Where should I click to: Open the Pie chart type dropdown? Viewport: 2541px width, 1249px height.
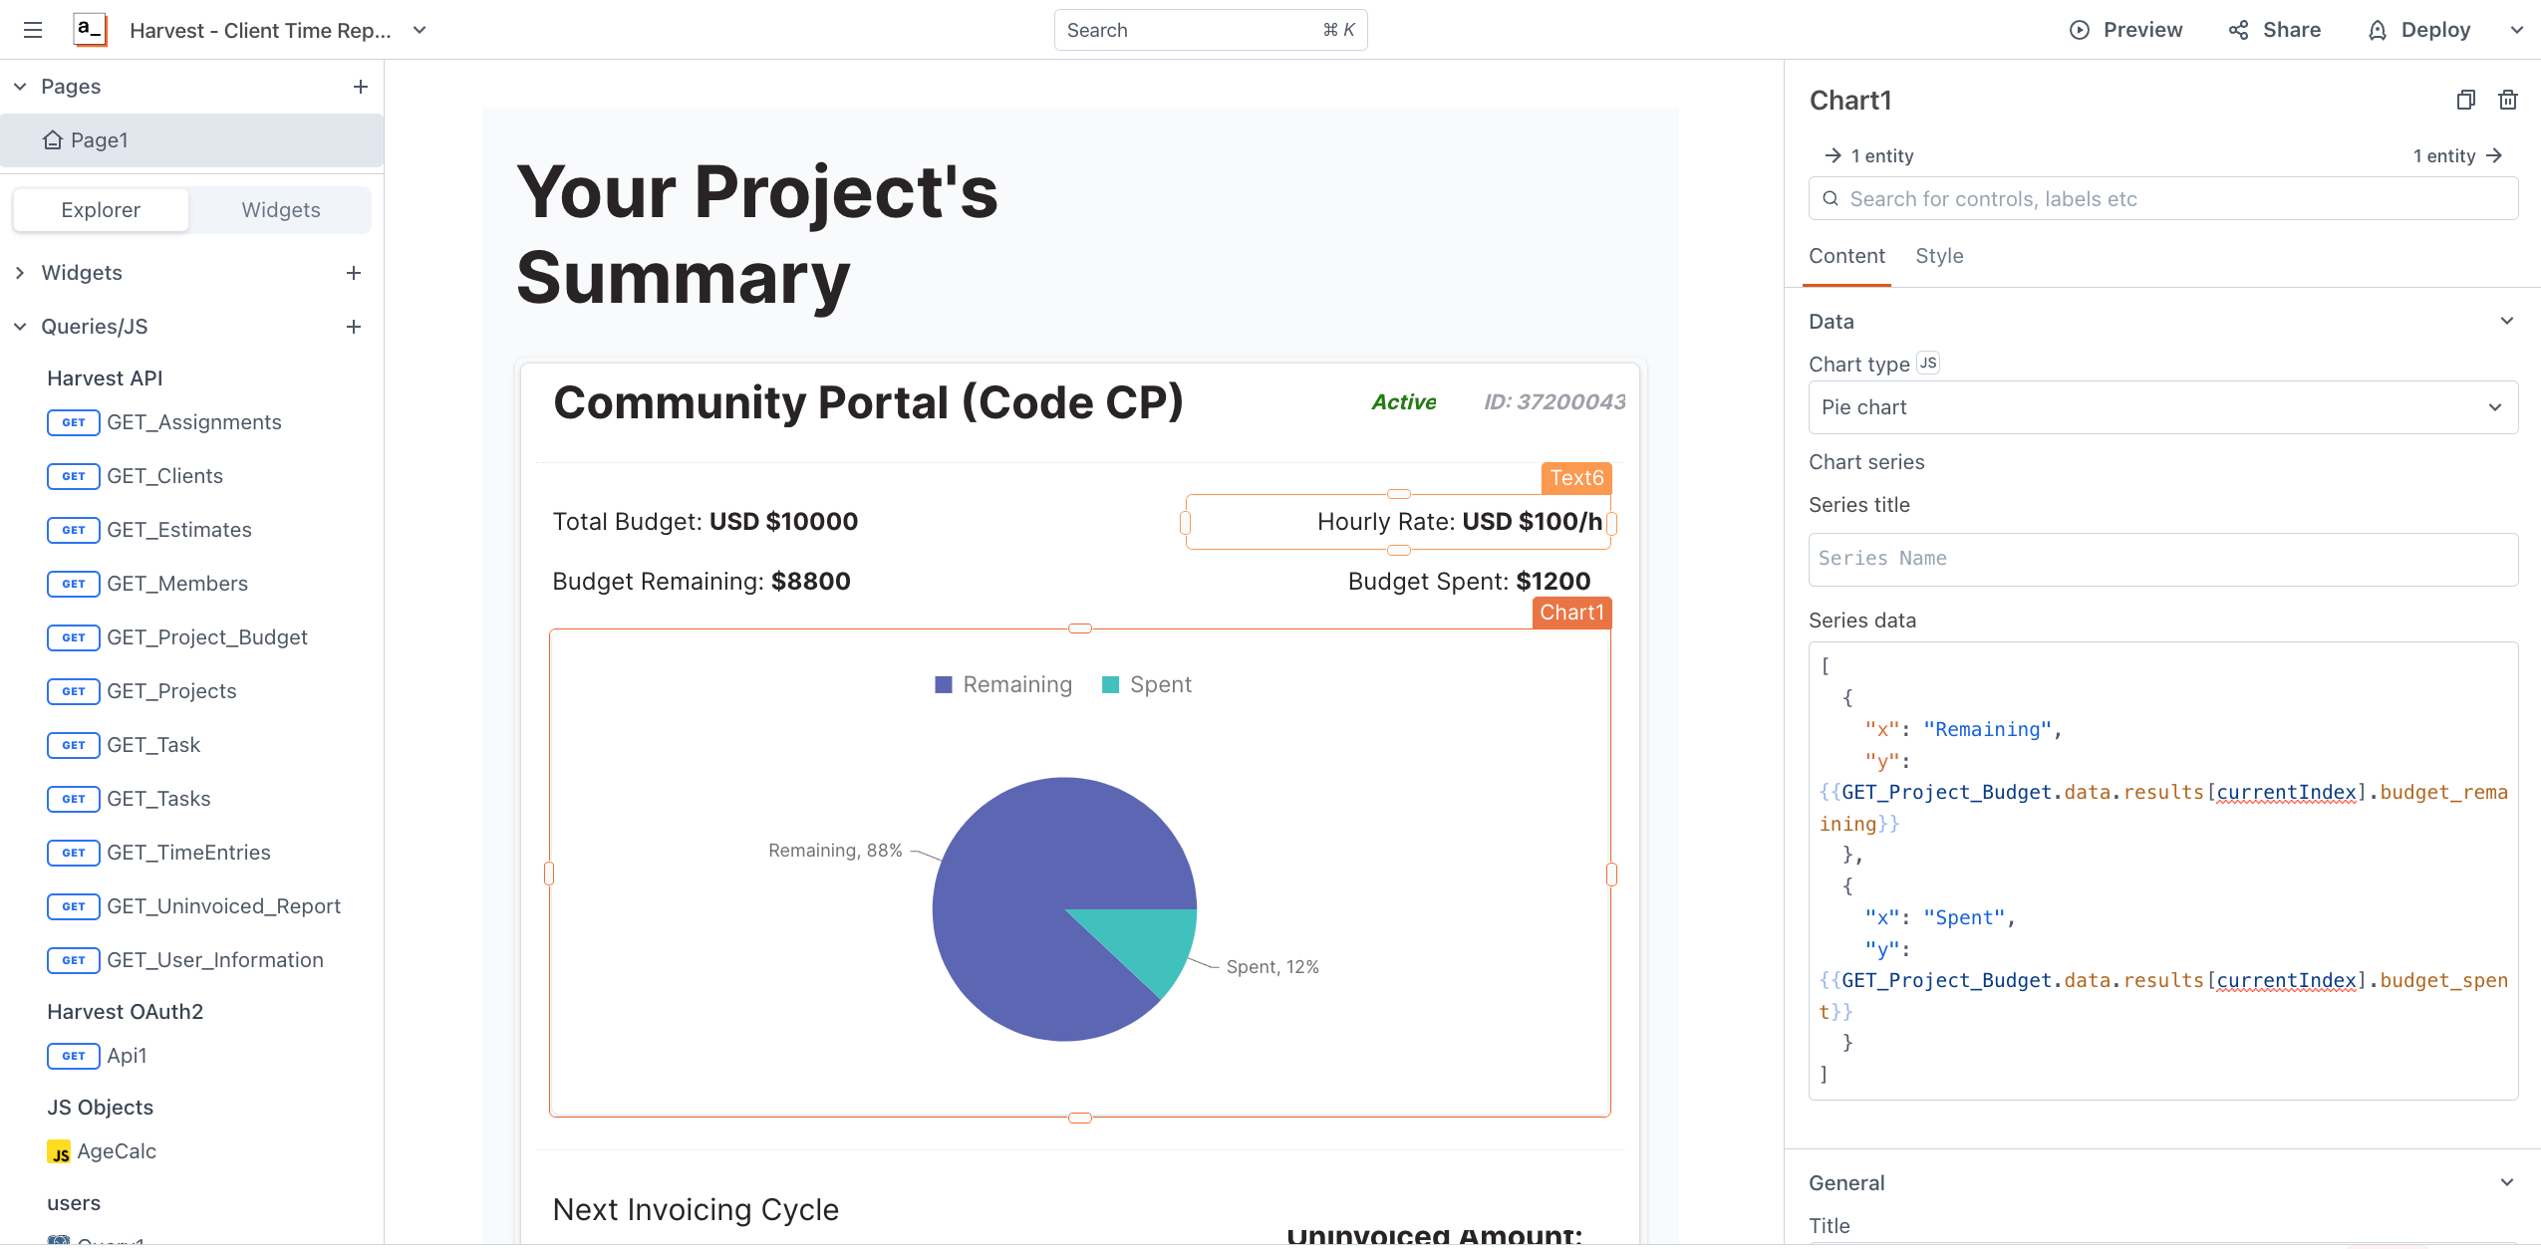tap(2161, 407)
